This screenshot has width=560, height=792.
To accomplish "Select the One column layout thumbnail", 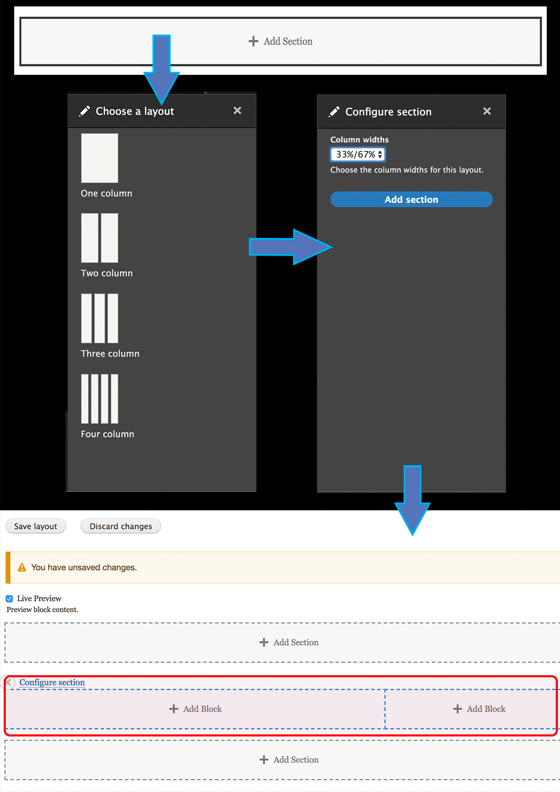I will (x=100, y=157).
